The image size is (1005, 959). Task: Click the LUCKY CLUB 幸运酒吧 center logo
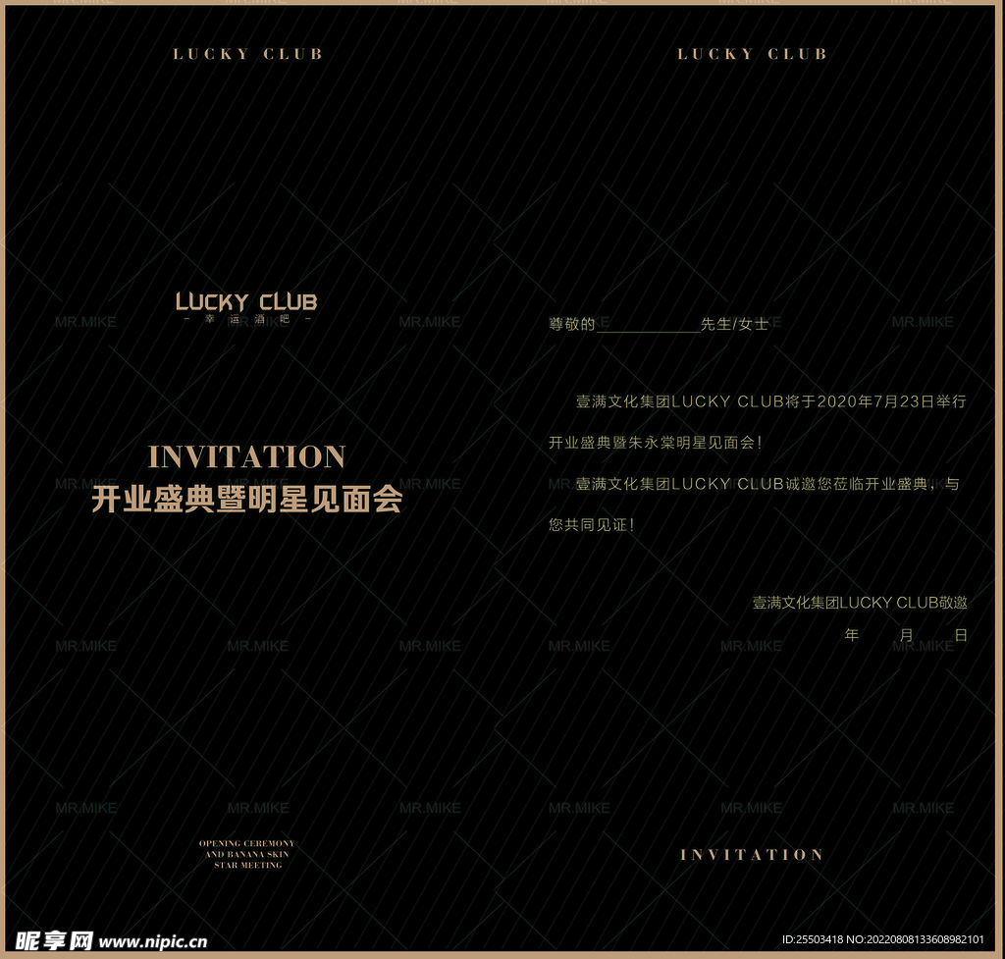pyautogui.click(x=246, y=306)
